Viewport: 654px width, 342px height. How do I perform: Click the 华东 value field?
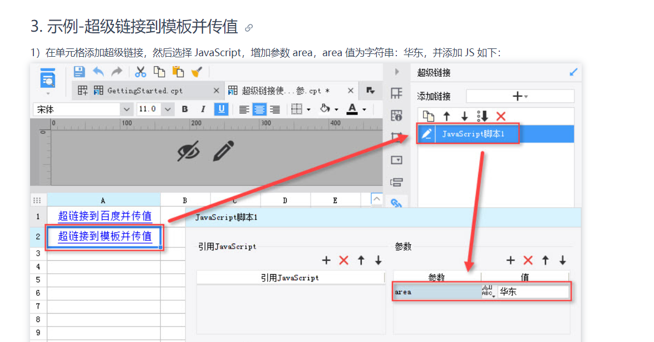[x=533, y=292]
